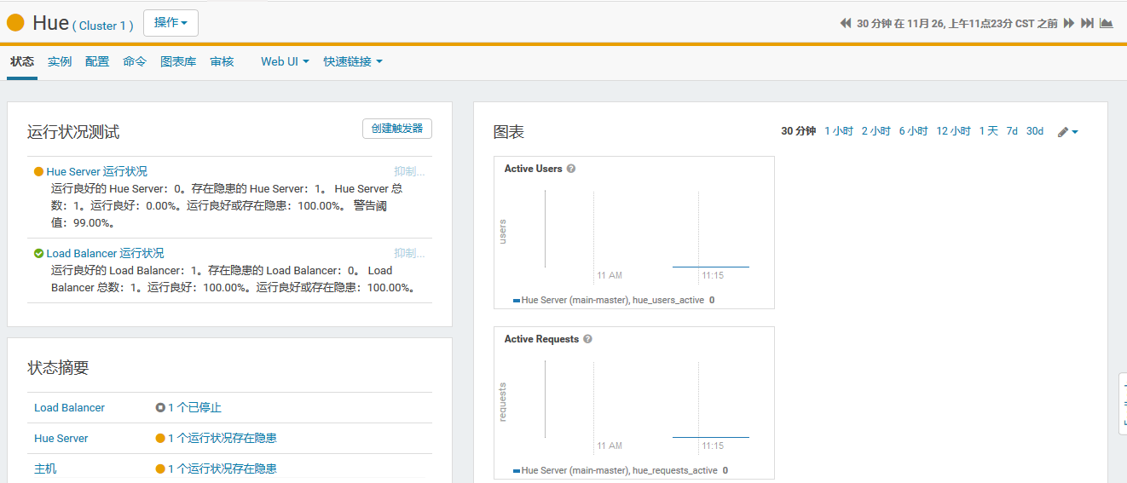Select 6 小时 chart time range
Screen dimensions: 1127x483
(913, 131)
